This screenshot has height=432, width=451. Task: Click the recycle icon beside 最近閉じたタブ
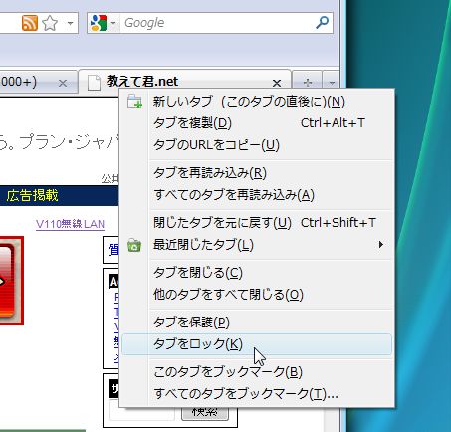point(134,245)
